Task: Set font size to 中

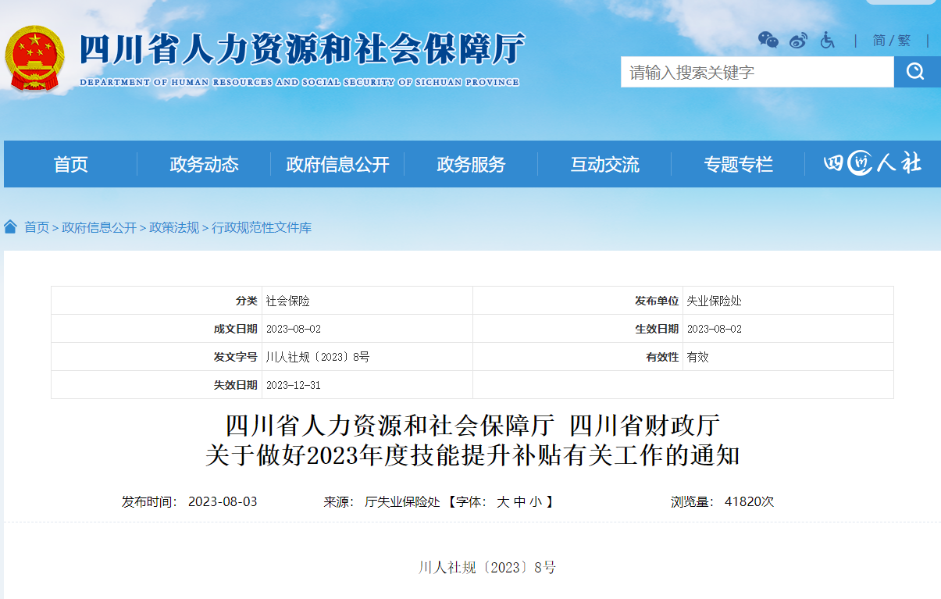Action: pos(519,502)
